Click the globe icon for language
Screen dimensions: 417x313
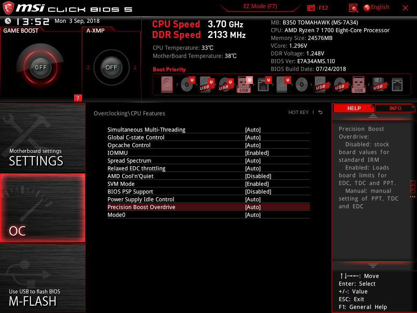click(x=367, y=8)
